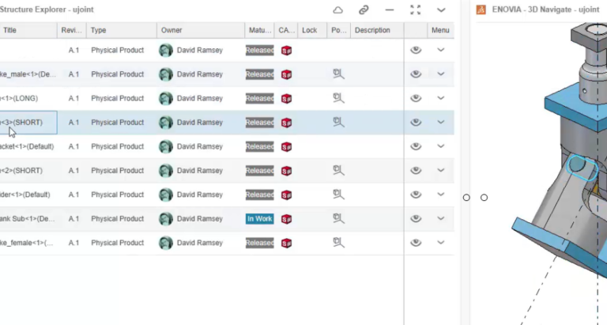Click the Revision column header
The height and width of the screenshot is (325, 607).
[x=72, y=30]
